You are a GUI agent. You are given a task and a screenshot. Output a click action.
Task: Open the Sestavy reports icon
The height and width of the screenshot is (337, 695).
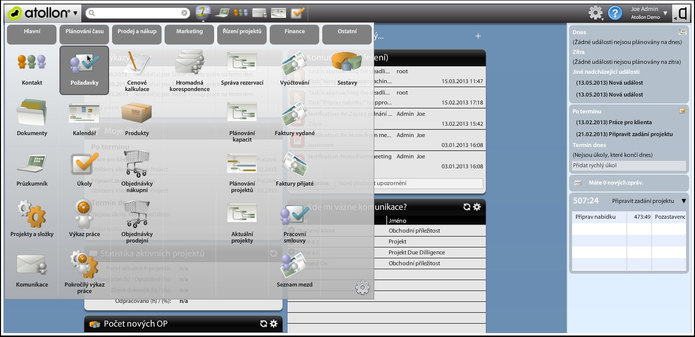click(x=347, y=64)
